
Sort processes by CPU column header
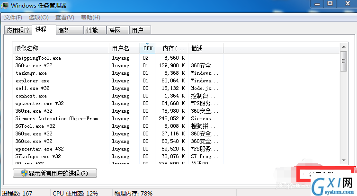click(x=148, y=48)
